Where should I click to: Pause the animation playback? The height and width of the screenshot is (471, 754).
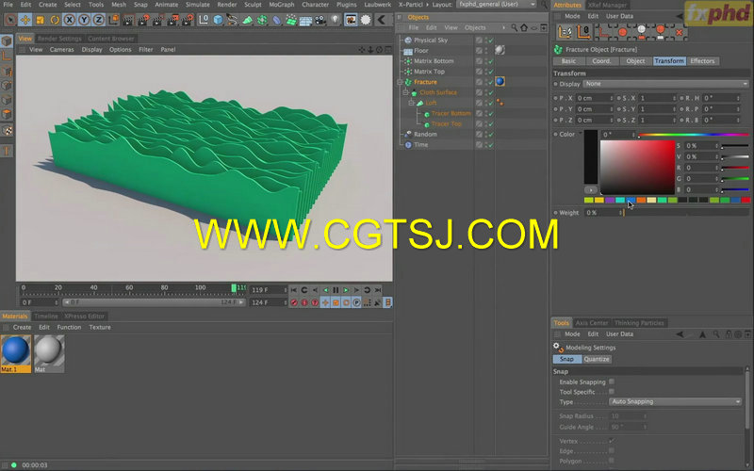point(336,290)
